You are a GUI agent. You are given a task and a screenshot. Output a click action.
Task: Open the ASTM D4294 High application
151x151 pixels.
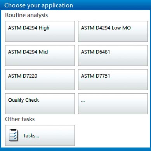pyautogui.click(x=40, y=31)
